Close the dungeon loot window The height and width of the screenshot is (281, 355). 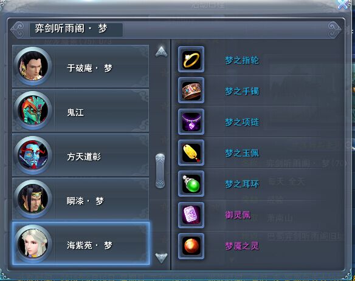point(343,4)
